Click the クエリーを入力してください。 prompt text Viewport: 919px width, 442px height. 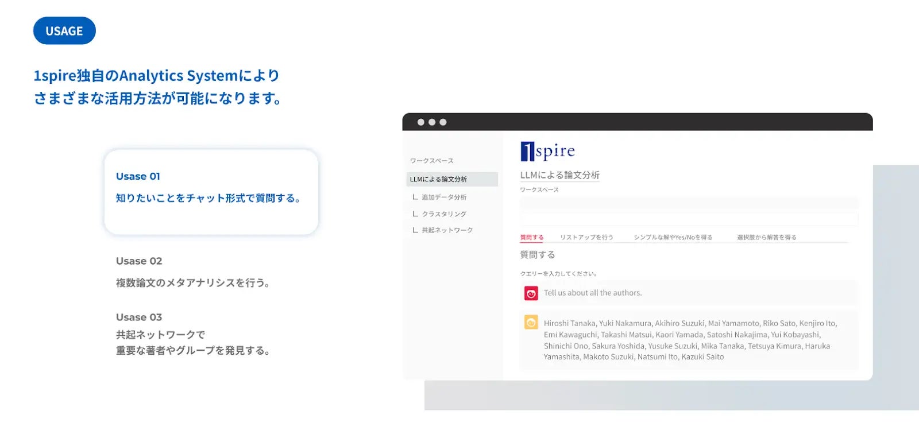click(x=559, y=274)
